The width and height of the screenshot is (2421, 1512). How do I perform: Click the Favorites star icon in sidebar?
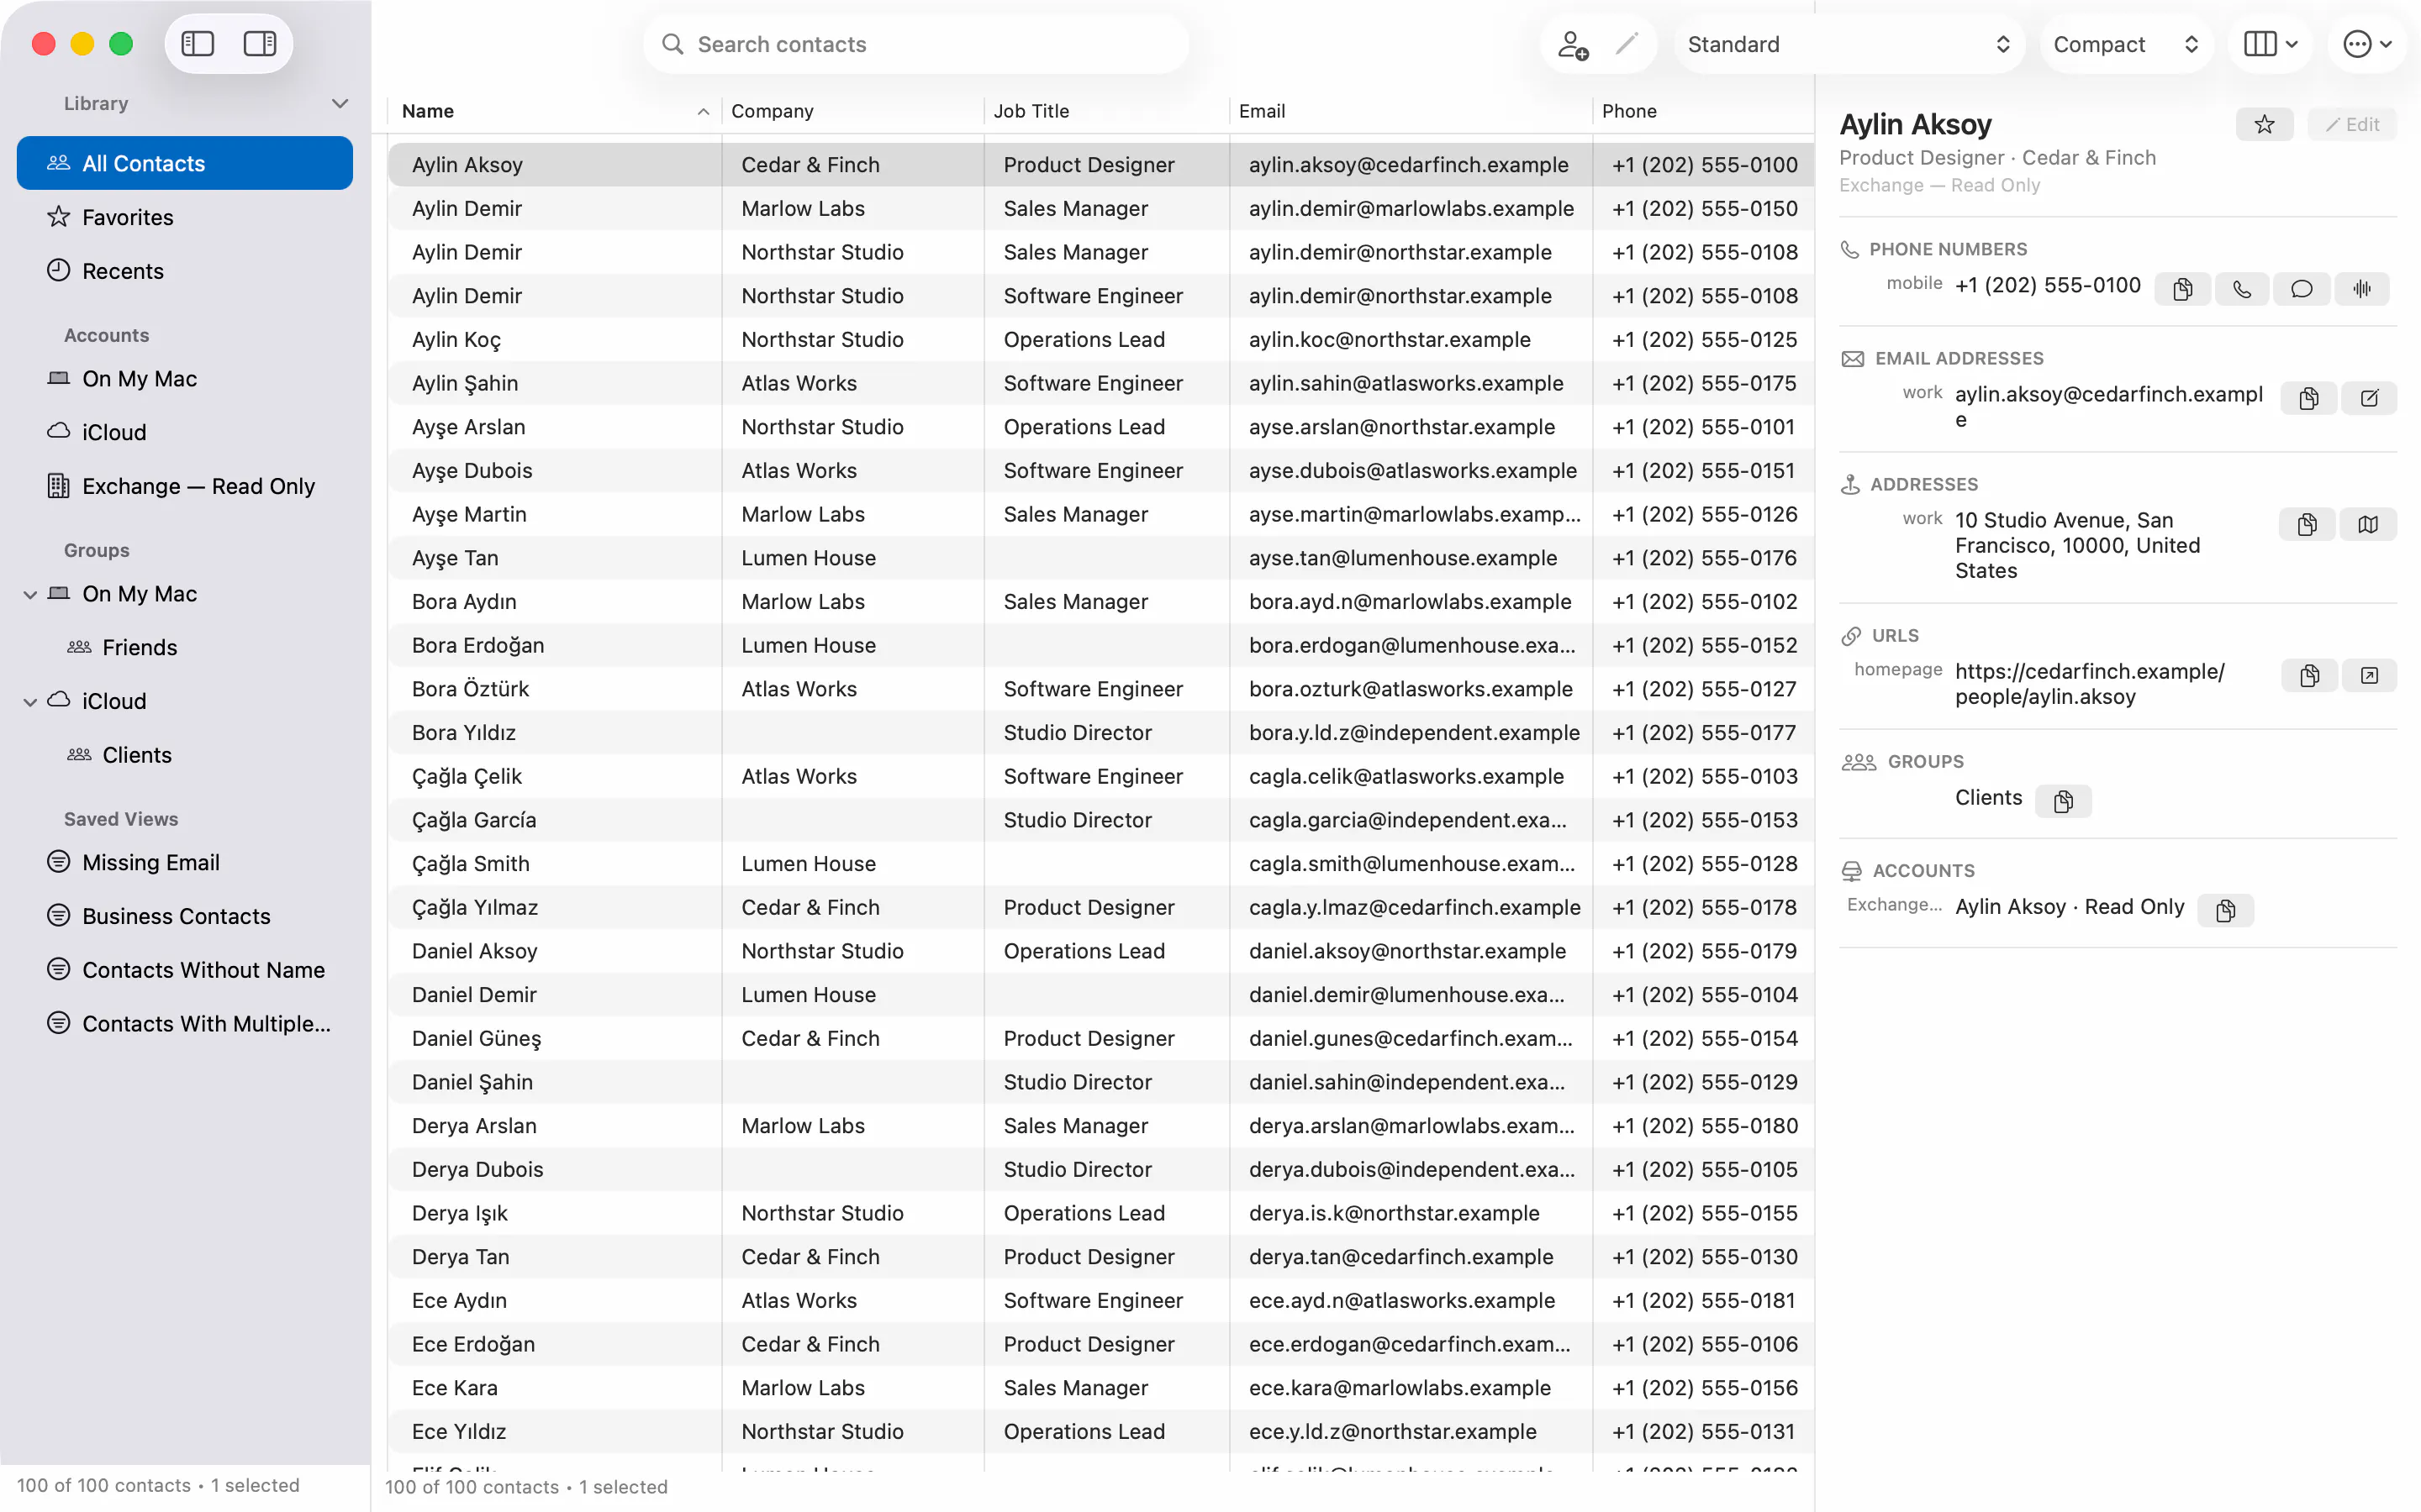point(59,217)
